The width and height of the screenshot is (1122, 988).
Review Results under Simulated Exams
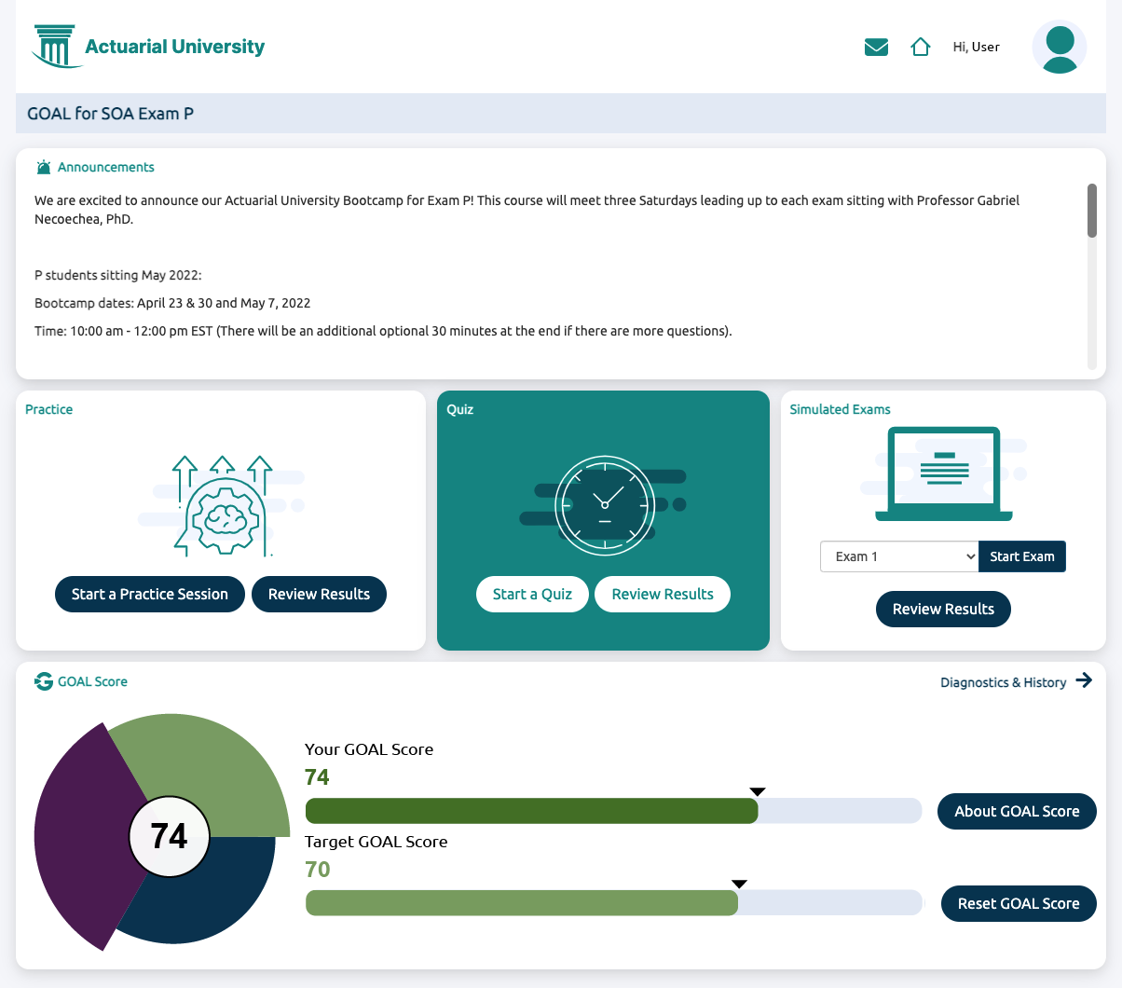tap(943, 610)
